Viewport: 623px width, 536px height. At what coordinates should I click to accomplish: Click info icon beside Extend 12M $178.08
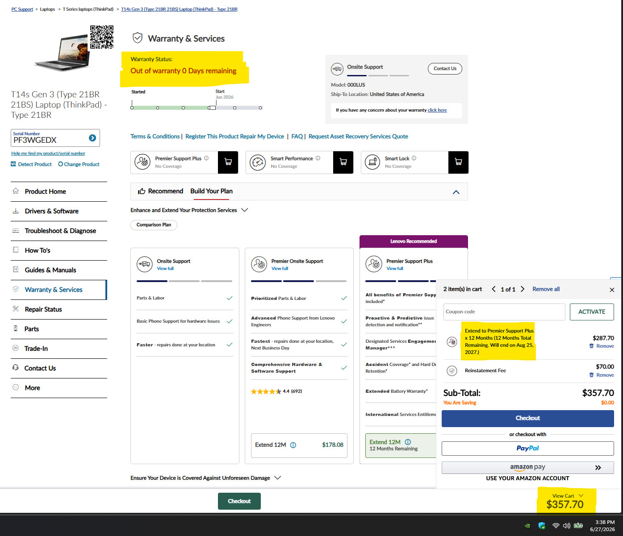coord(293,445)
